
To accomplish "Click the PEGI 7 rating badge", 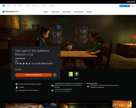I will (71, 74).
